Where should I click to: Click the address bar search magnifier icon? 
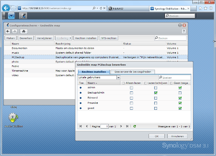pyautogui.click(x=94, y=8)
